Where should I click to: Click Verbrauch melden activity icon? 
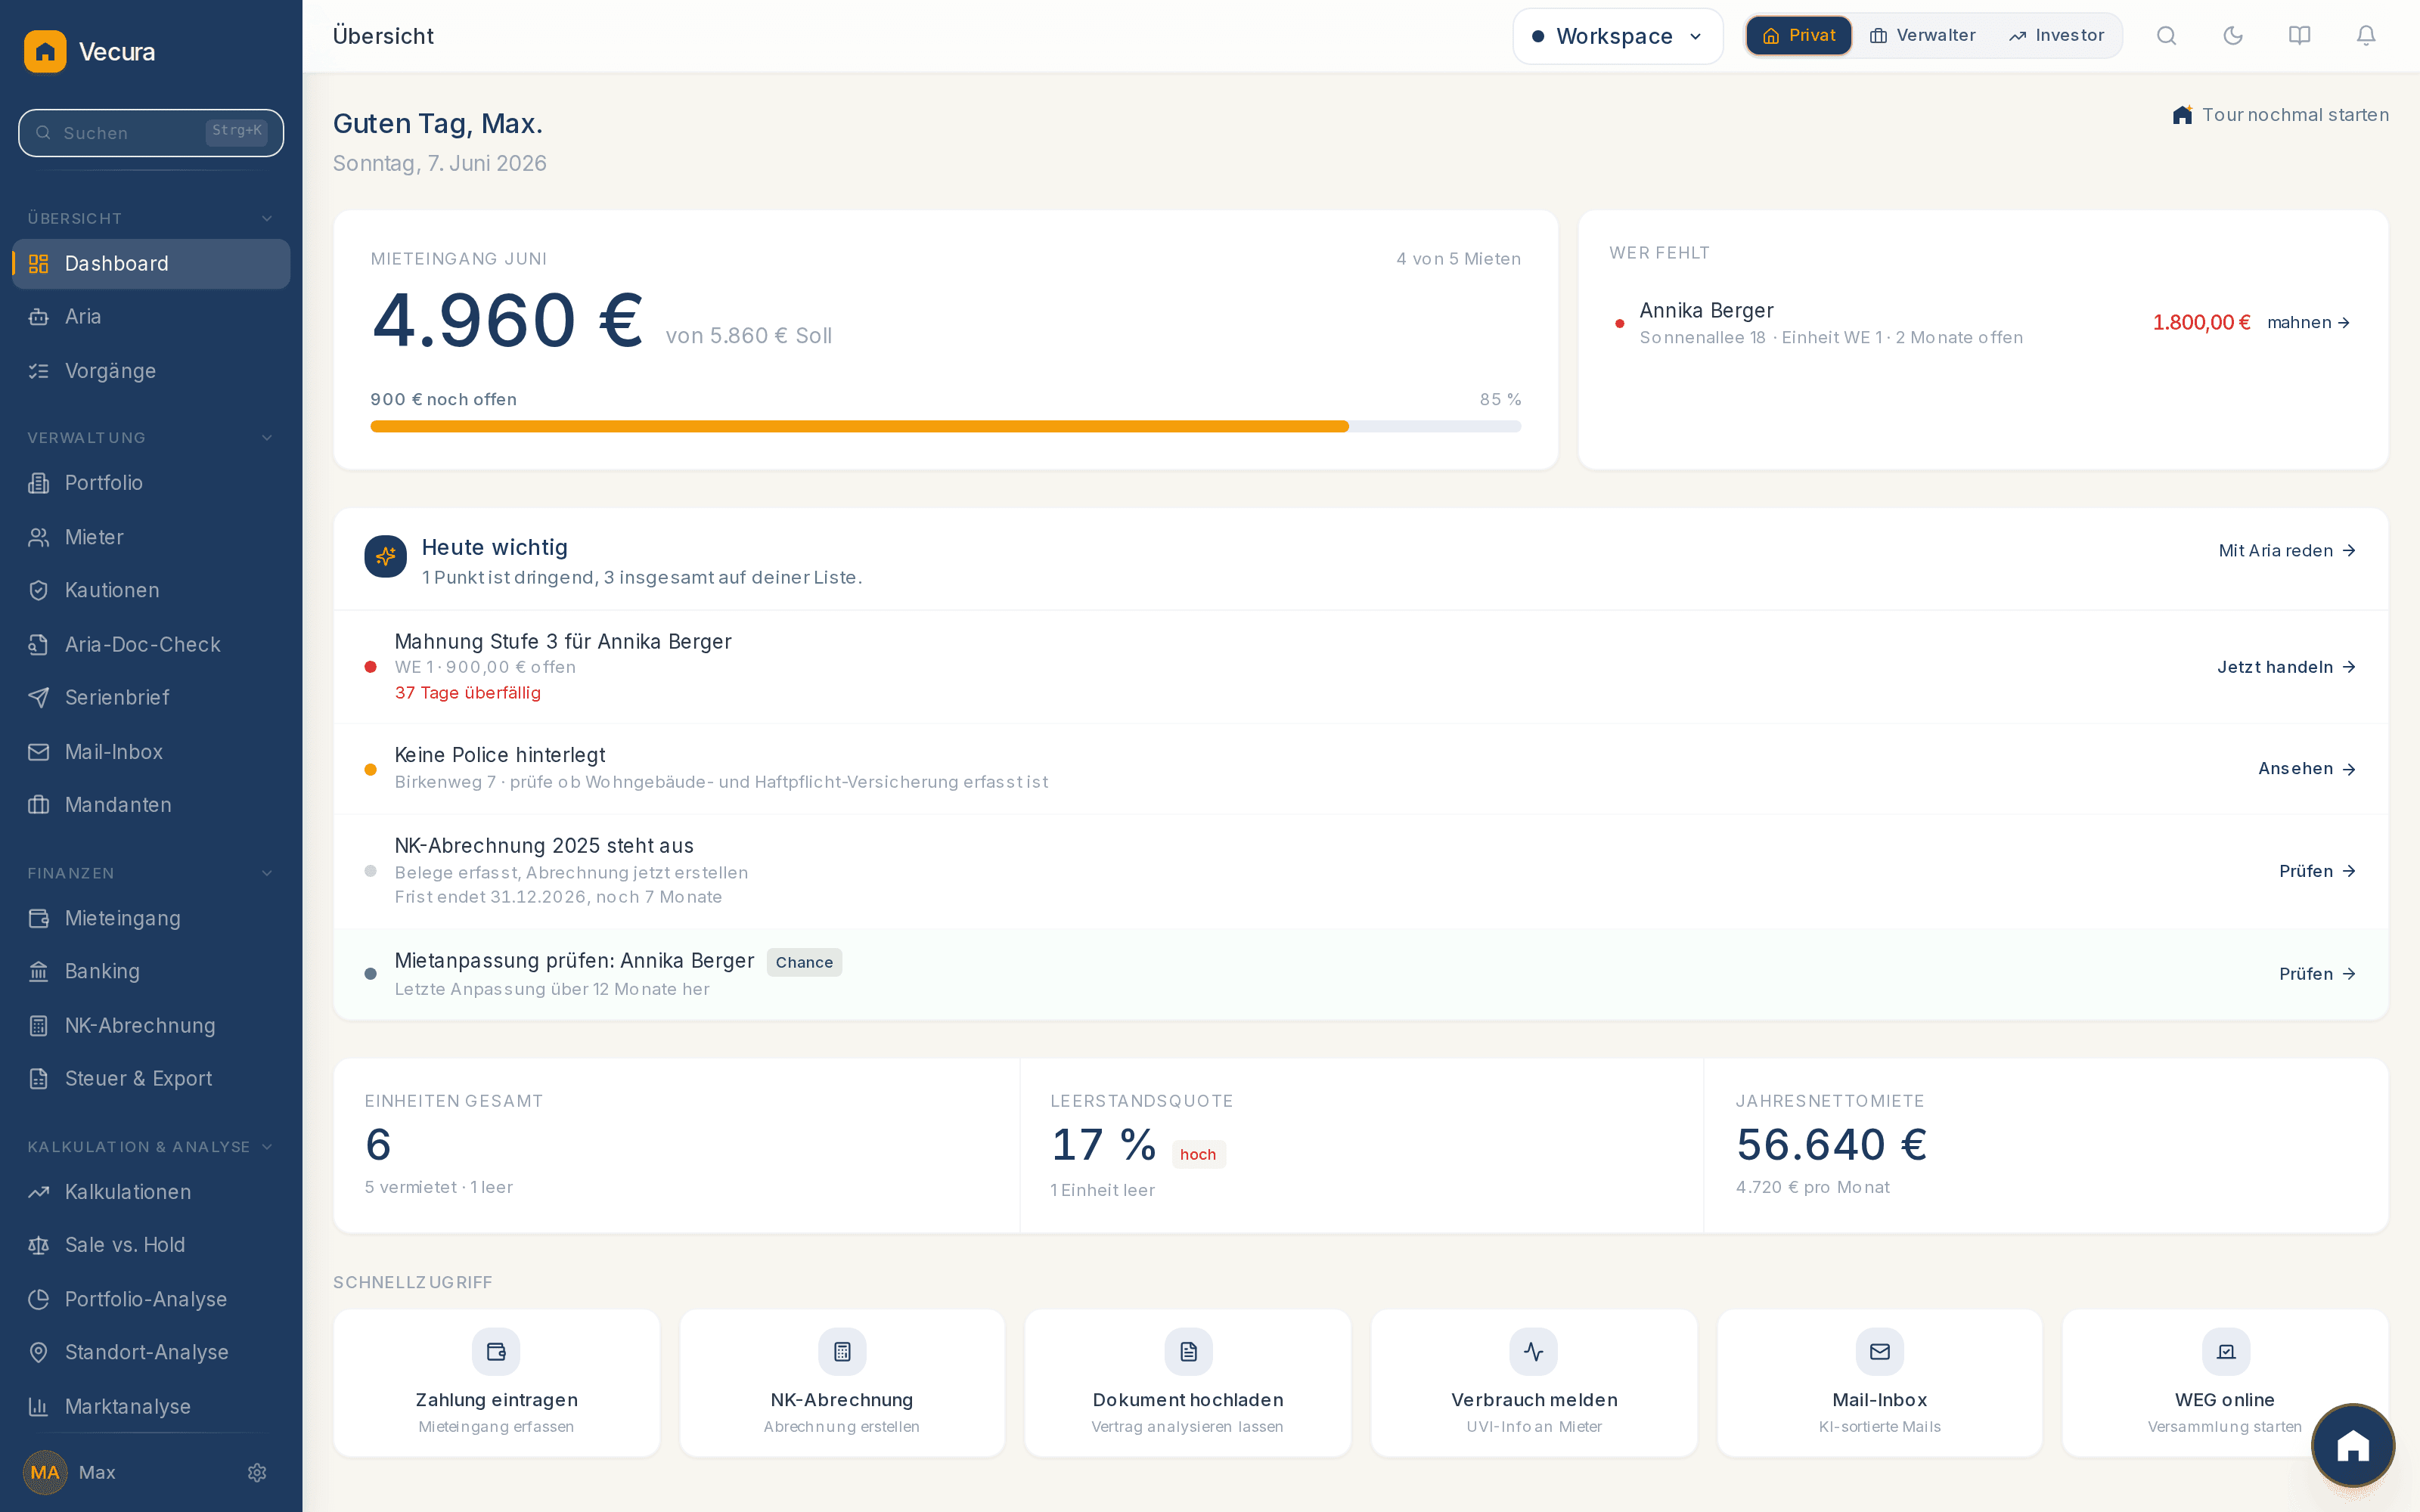pyautogui.click(x=1534, y=1352)
